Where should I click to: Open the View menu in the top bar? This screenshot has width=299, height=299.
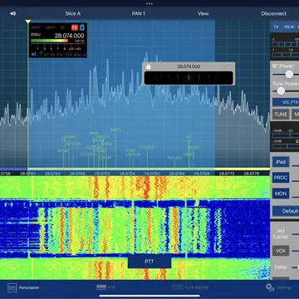coord(203,13)
